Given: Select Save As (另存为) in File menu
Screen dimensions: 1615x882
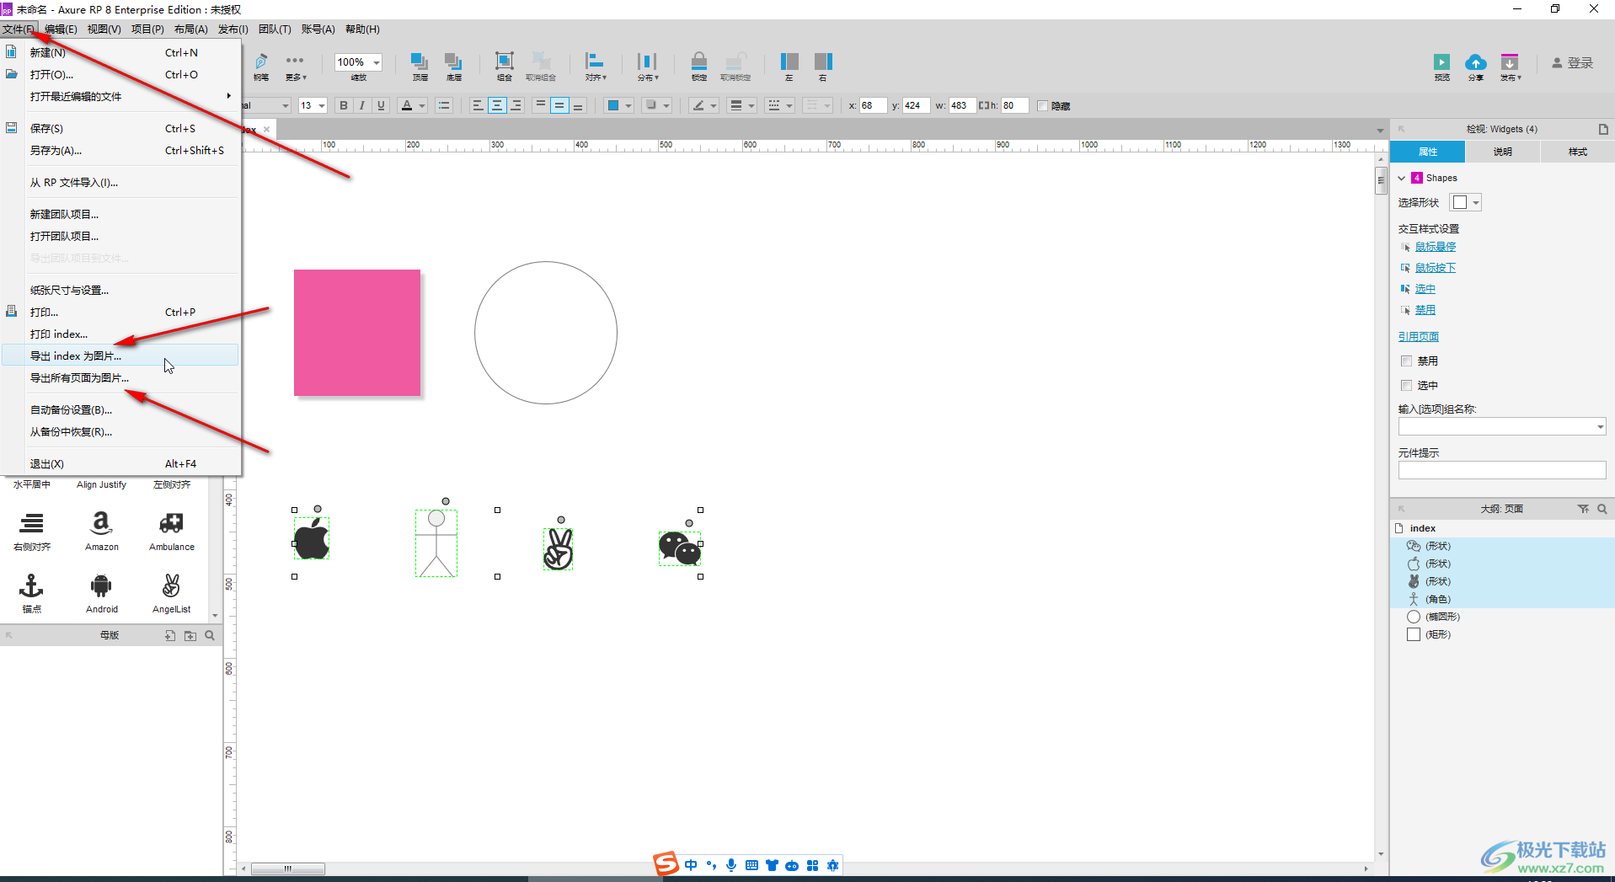Looking at the screenshot, I should pyautogui.click(x=120, y=150).
